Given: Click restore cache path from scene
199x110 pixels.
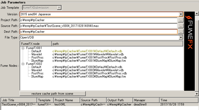Looking at the screenshot, I should click(53, 94).
